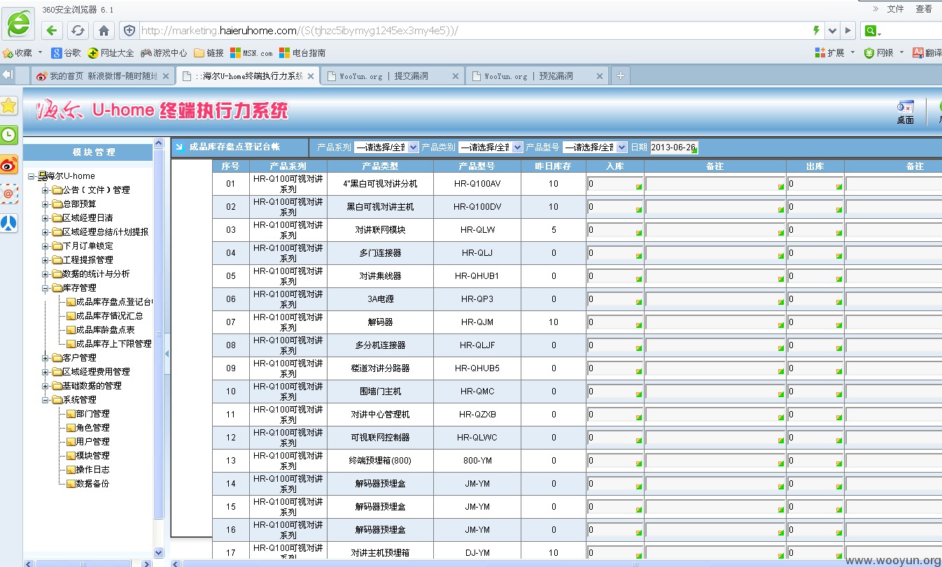Image resolution: width=942 pixels, height=567 pixels.
Task: Open new tab with plus button
Action: 620,76
